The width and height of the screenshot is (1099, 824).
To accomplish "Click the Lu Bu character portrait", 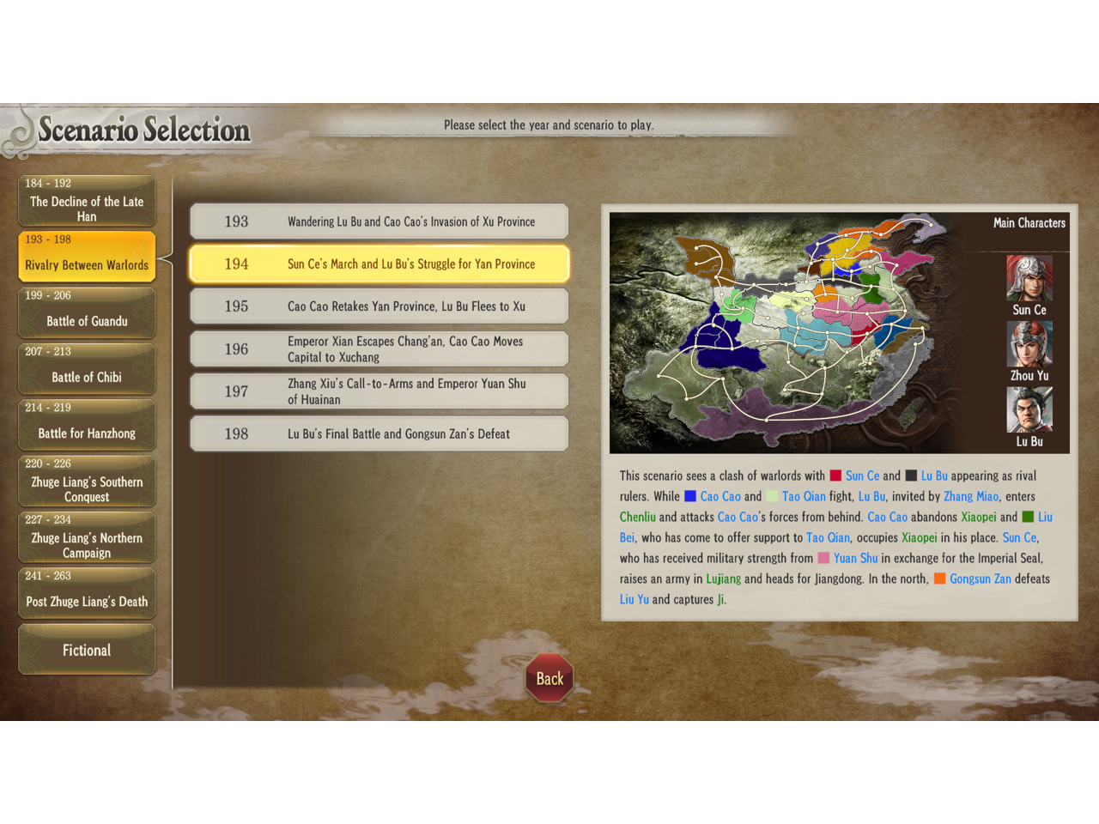I will 1029,409.
